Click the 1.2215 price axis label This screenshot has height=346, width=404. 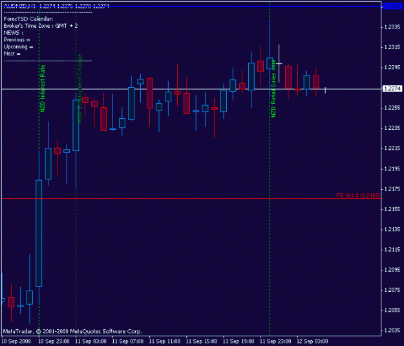(392, 148)
